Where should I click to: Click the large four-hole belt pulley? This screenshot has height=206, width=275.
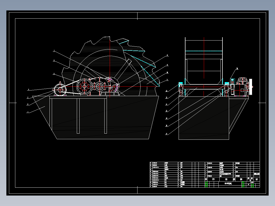[84, 86]
